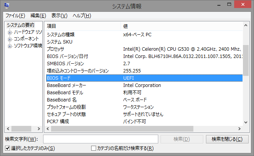Open the ファイル(F) menu

coord(15,16)
